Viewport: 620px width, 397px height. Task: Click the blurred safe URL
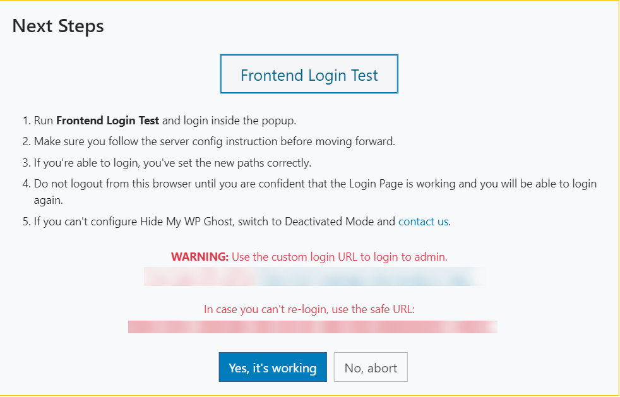(312, 326)
